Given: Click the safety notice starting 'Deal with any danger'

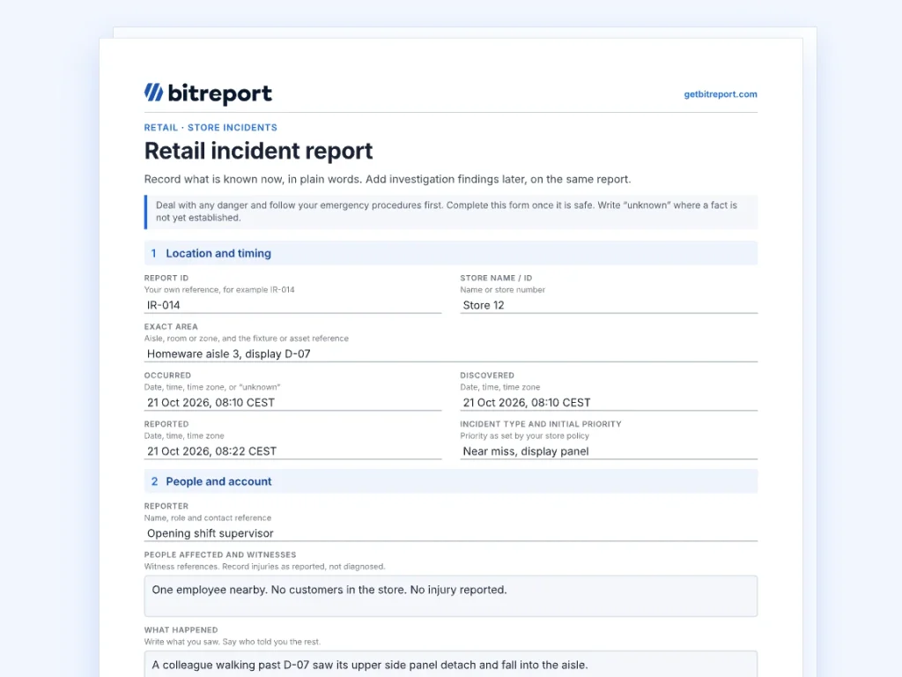Looking at the screenshot, I should pos(450,212).
